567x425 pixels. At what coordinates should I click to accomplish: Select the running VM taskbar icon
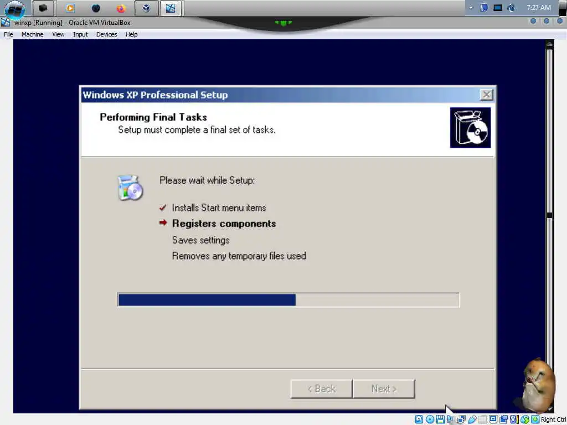tap(171, 8)
